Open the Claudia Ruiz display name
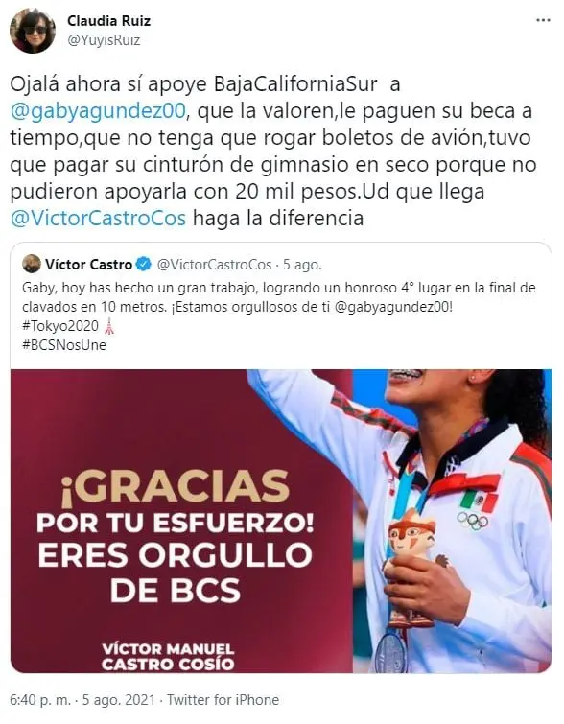The height and width of the screenshot is (724, 564). (x=109, y=21)
